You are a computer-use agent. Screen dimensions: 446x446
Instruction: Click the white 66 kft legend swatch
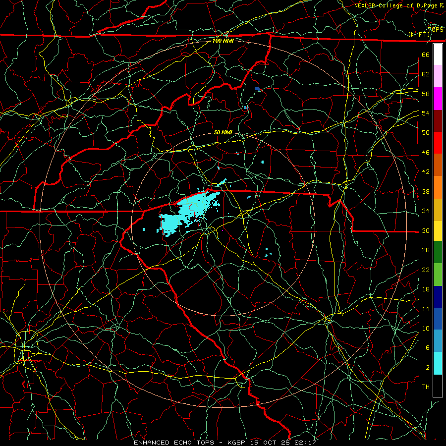pyautogui.click(x=438, y=55)
